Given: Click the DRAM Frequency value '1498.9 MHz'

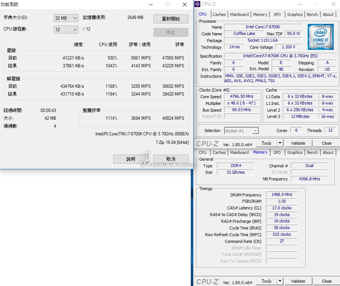Looking at the screenshot, I should [x=282, y=195].
